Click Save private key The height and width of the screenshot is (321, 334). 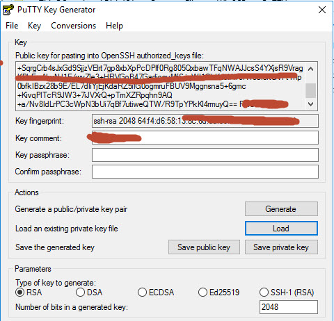coord(281,247)
